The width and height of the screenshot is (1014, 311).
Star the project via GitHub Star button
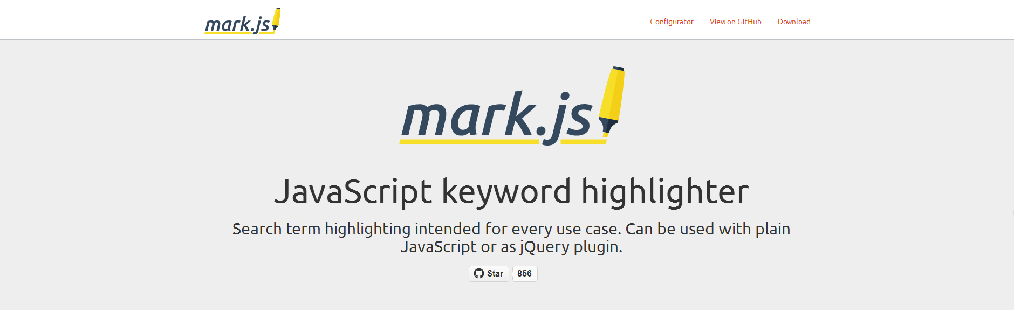[x=489, y=274]
